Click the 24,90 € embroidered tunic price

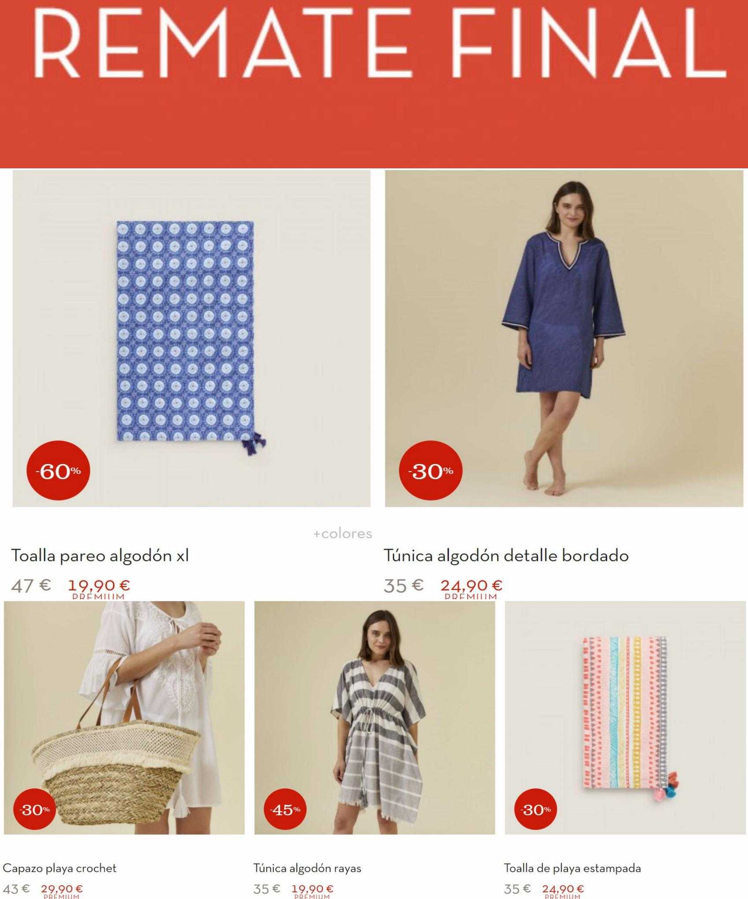click(471, 586)
